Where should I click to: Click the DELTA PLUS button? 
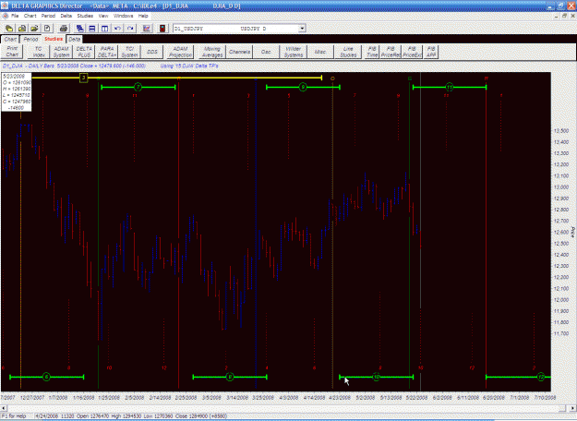(x=84, y=52)
